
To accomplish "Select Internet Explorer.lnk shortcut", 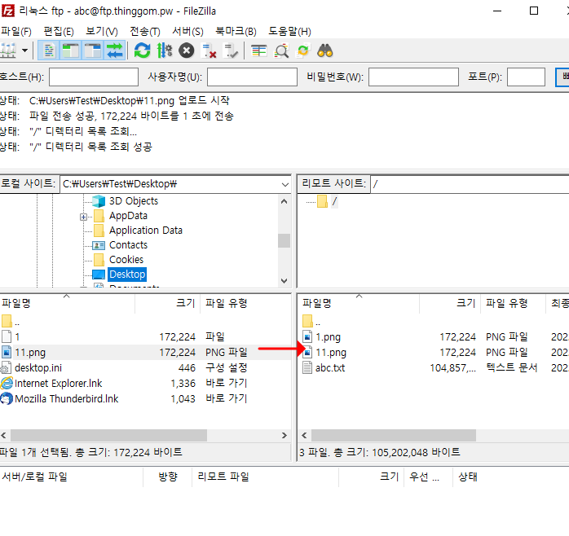I will [x=145, y=384].
